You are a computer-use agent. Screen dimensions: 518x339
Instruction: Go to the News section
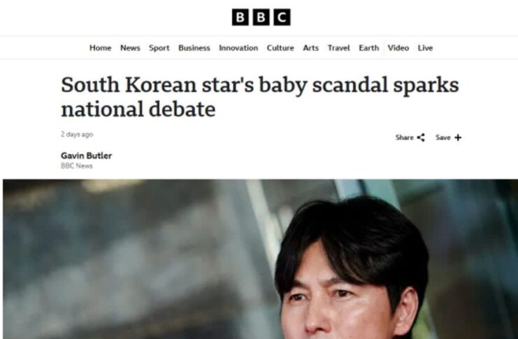pyautogui.click(x=130, y=48)
